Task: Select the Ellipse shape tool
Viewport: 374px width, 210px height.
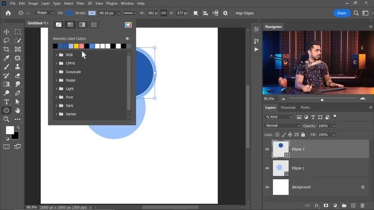Action: [6, 110]
